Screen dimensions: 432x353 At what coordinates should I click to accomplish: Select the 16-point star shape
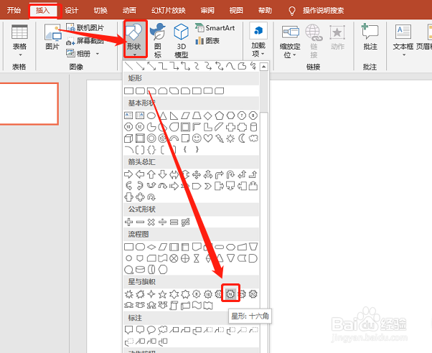[x=230, y=294]
